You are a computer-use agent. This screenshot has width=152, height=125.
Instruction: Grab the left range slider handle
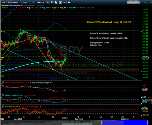(x=102, y=122)
